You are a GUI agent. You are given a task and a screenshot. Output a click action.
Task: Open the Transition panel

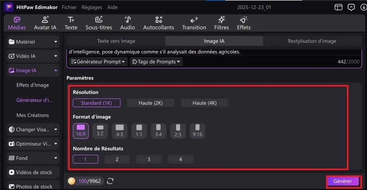pos(194,23)
